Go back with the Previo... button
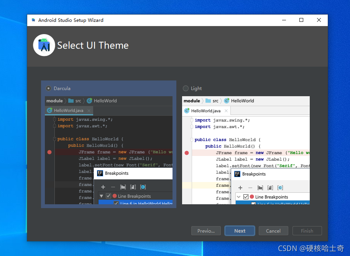 (206, 231)
